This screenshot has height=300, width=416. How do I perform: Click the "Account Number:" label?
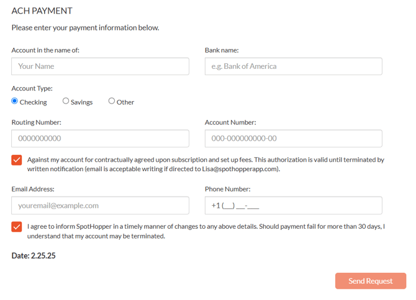(x=230, y=123)
